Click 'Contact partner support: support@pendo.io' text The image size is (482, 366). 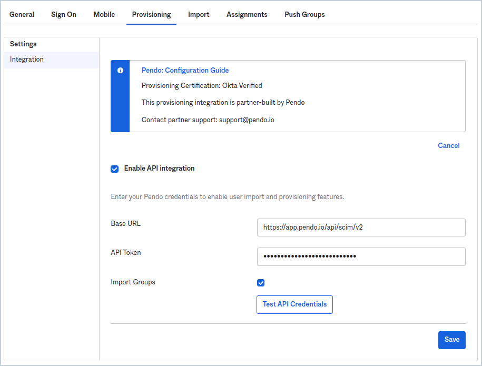coord(208,120)
